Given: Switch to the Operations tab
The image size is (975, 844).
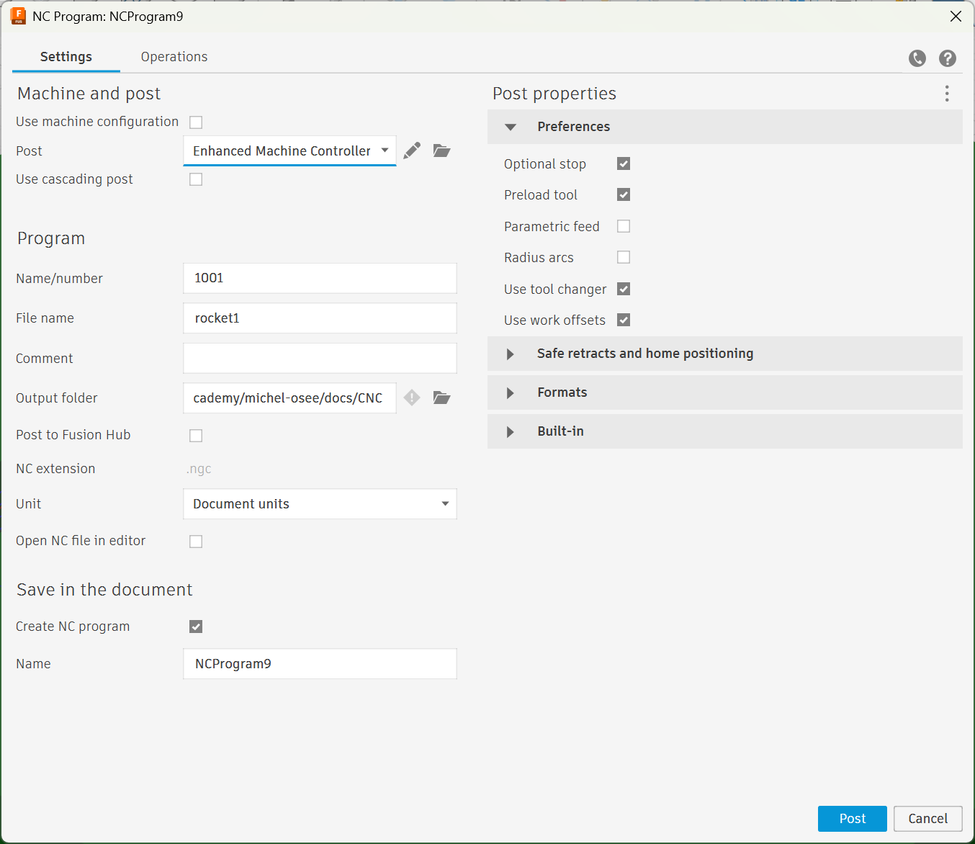Looking at the screenshot, I should coord(174,57).
